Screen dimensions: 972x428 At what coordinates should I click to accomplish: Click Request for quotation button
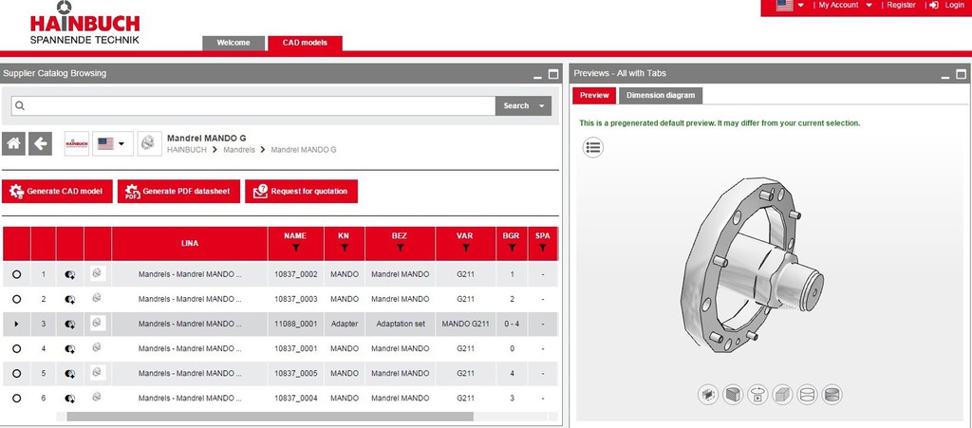[x=301, y=192]
